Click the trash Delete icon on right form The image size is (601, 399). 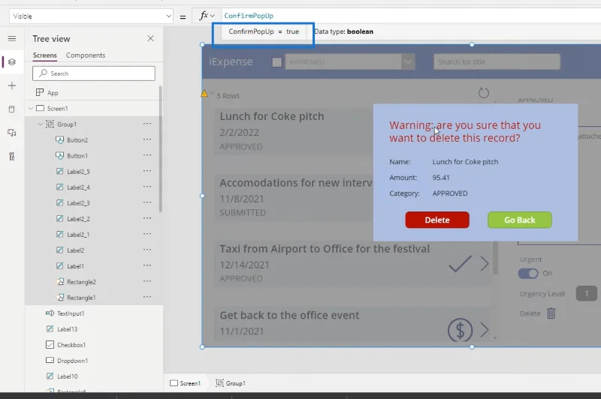click(x=551, y=313)
